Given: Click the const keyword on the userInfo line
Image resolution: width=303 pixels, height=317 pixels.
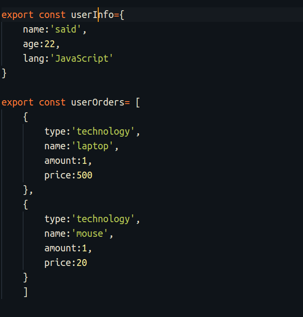Looking at the screenshot, I should click(53, 15).
